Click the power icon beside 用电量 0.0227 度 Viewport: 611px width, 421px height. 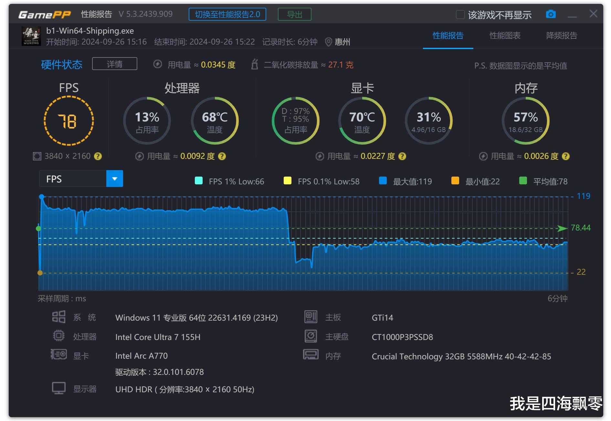point(320,156)
